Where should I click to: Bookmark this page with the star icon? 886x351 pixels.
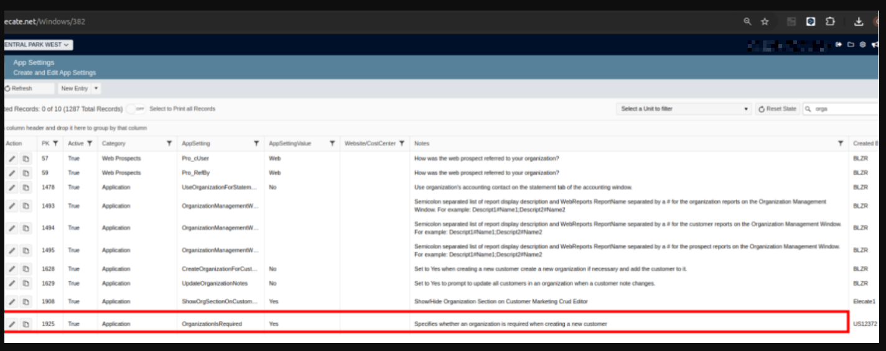tap(765, 22)
